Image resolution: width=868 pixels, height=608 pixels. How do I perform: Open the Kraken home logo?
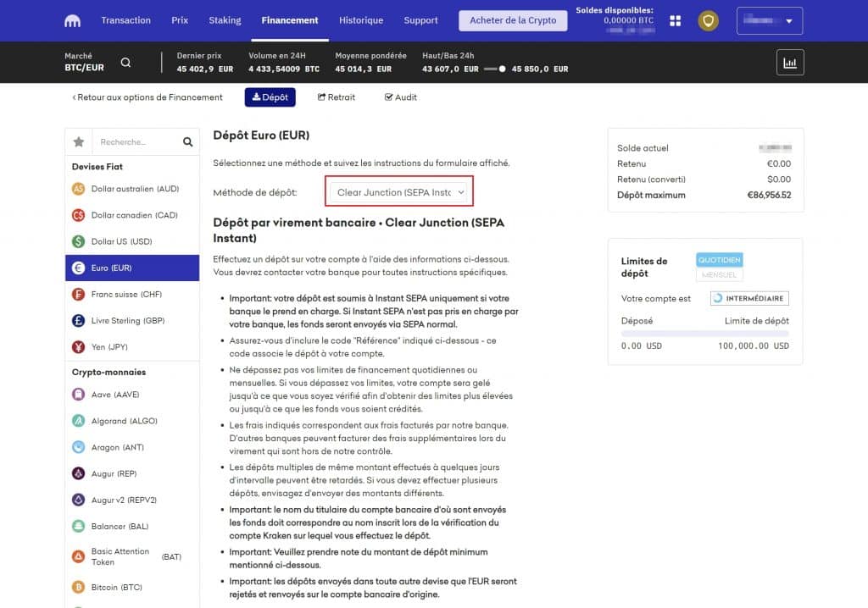tap(72, 19)
